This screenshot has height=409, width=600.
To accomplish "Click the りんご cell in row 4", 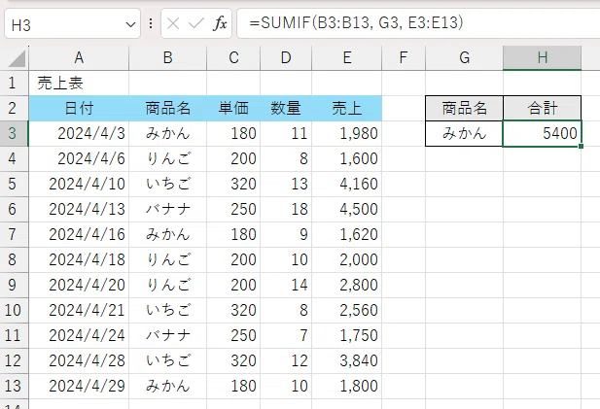I will coord(167,158).
